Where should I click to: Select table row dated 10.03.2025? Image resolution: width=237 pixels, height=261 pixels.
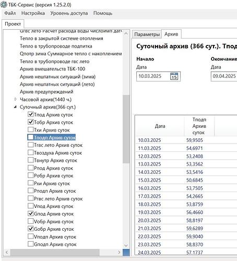pos(186,140)
